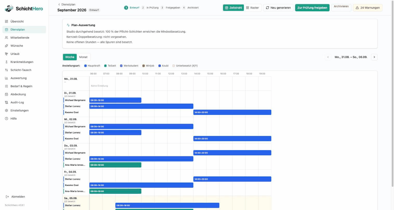Viewport: 394px width, 210px height.
Task: Click the Teilzeit legend color swatch
Action: pyautogui.click(x=106, y=66)
